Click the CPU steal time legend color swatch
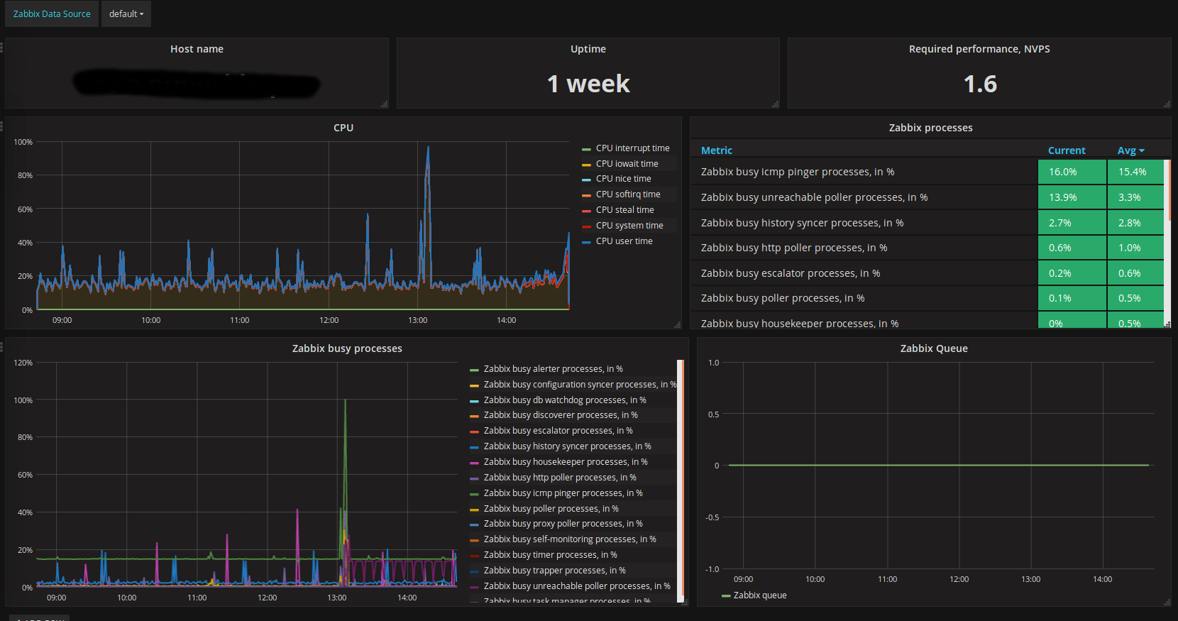The image size is (1178, 621). pyautogui.click(x=586, y=211)
